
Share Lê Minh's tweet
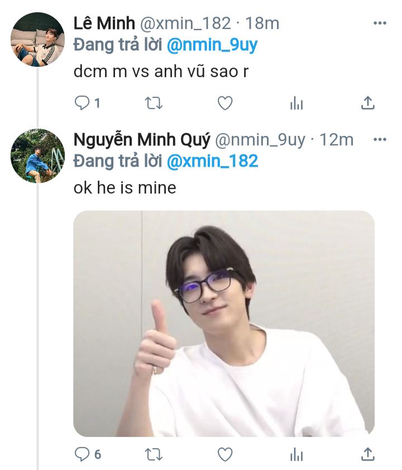click(x=367, y=103)
